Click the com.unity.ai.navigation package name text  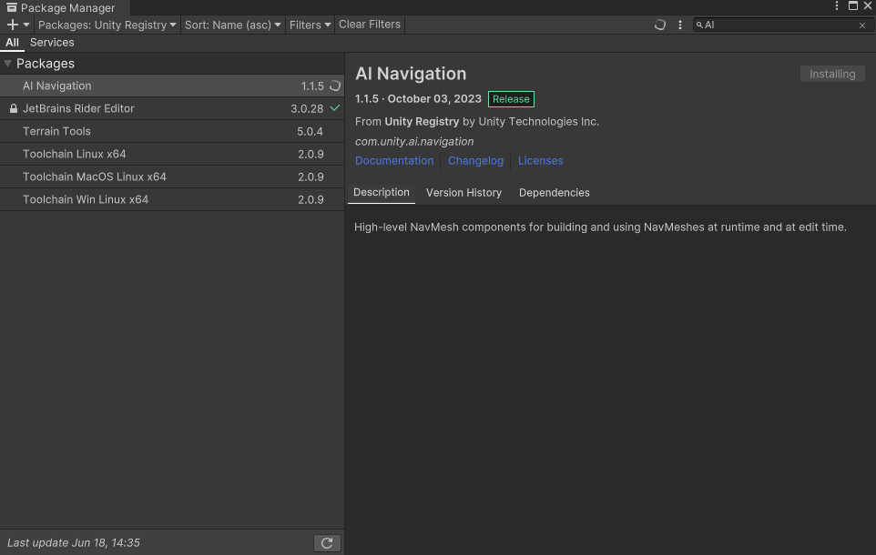pos(414,141)
